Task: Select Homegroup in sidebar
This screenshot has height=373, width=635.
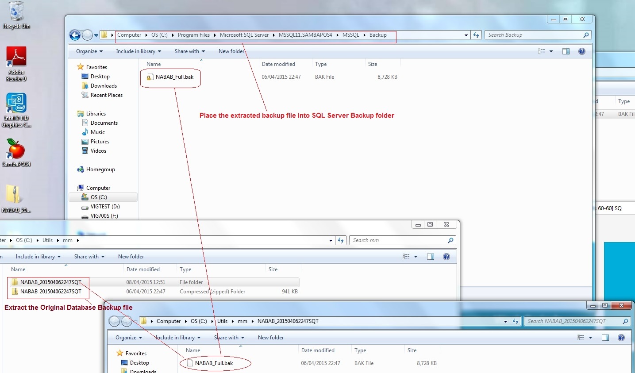Action: (x=96, y=169)
